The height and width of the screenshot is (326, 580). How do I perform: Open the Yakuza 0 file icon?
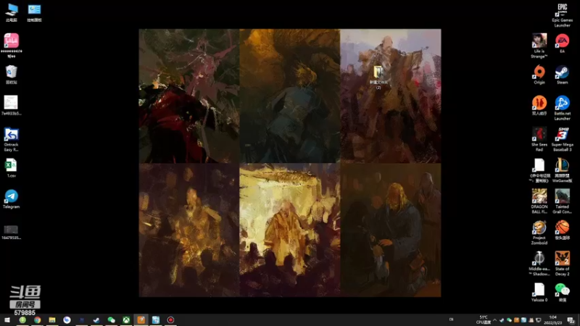[539, 292]
